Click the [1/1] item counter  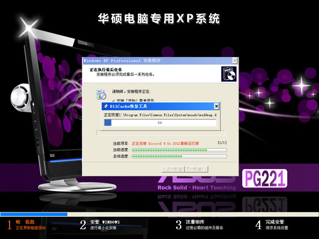222,143
